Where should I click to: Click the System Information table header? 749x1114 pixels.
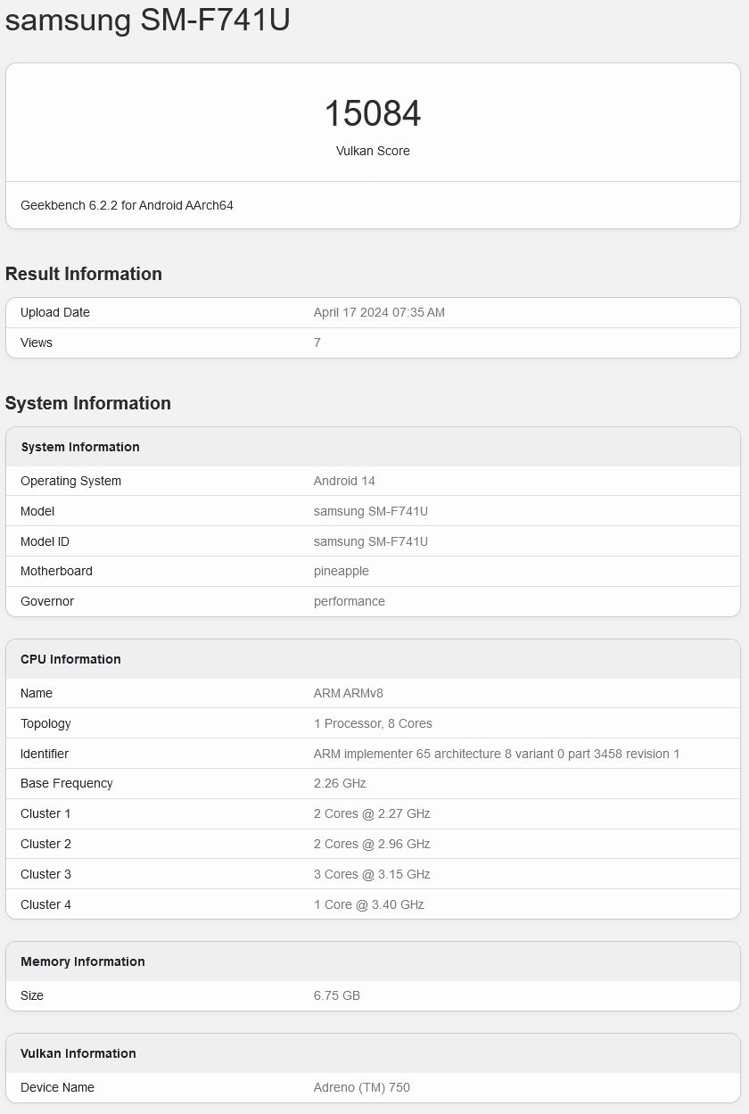pyautogui.click(x=80, y=447)
